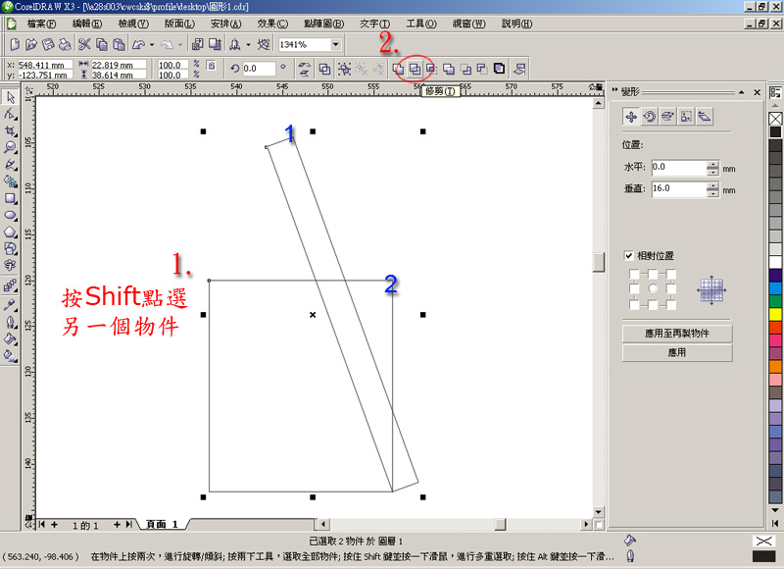Select the Smart Fill tool
The height and width of the screenshot is (569, 784).
tap(11, 181)
